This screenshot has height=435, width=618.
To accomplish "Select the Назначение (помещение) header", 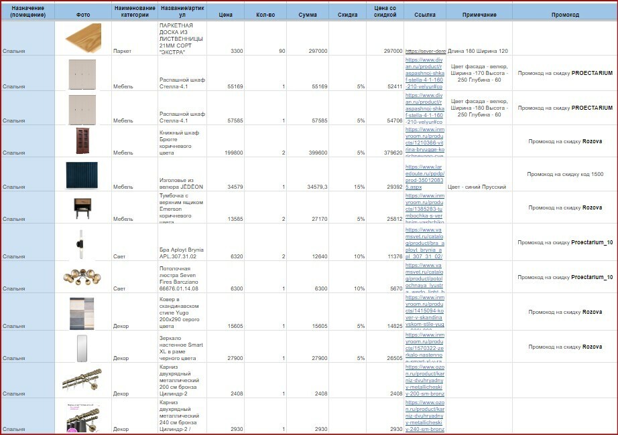I will tap(28, 11).
